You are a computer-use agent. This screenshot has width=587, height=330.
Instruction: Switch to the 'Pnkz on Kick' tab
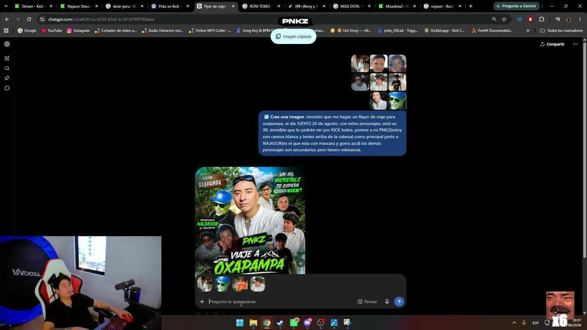[x=170, y=6]
